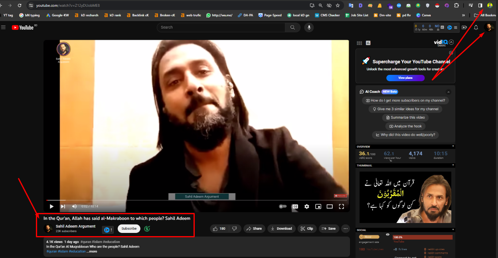This screenshot has height=258, width=498.
Task: Mute the video volume
Action: click(74, 206)
